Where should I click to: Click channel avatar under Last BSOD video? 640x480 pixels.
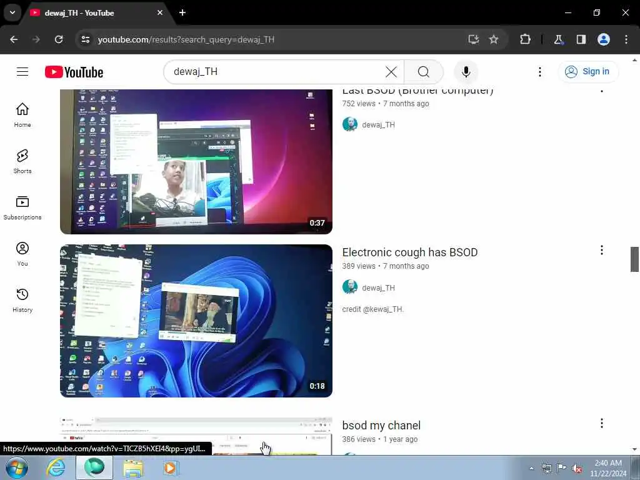point(350,124)
